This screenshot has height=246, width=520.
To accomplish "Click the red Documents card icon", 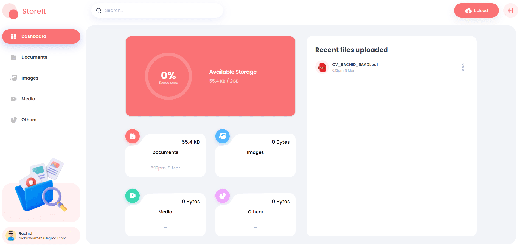I will coord(133,136).
